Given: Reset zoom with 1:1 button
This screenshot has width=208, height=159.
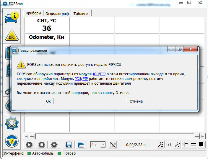Looking at the screenshot, I should 168,145.
